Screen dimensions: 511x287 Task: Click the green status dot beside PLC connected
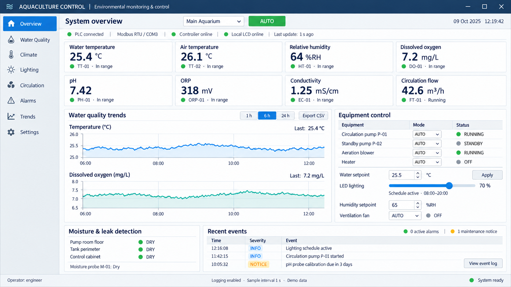69,34
